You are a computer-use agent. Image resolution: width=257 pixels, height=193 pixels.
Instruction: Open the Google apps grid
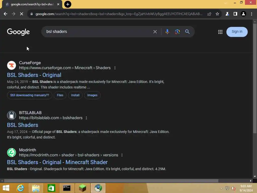tap(220, 32)
